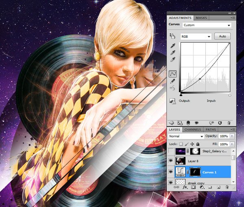Open the Opacity slider arrow
The height and width of the screenshot is (207, 244).
click(x=232, y=136)
